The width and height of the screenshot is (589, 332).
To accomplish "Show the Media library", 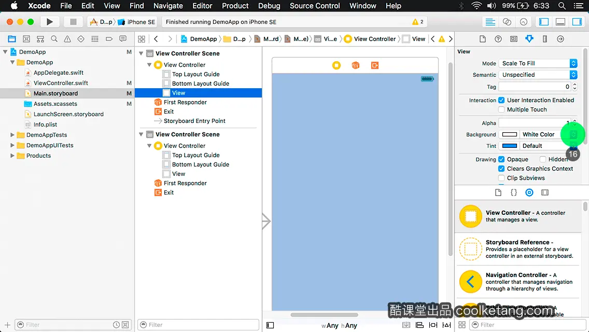I will (x=545, y=192).
